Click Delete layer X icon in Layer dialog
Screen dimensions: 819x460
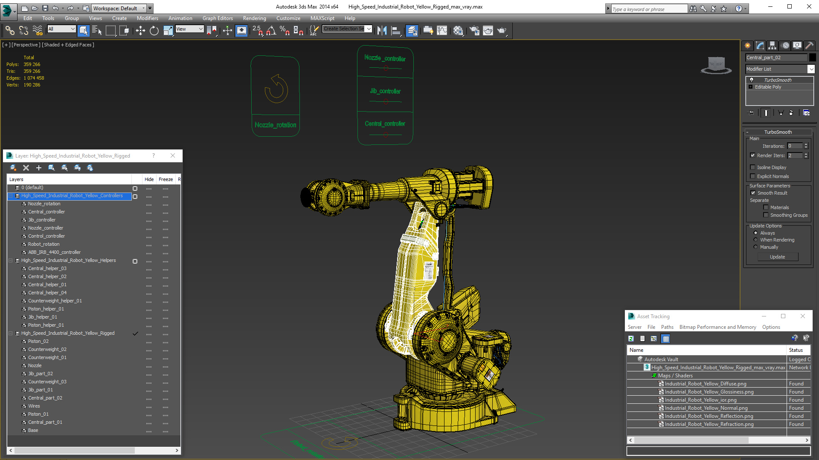click(26, 168)
